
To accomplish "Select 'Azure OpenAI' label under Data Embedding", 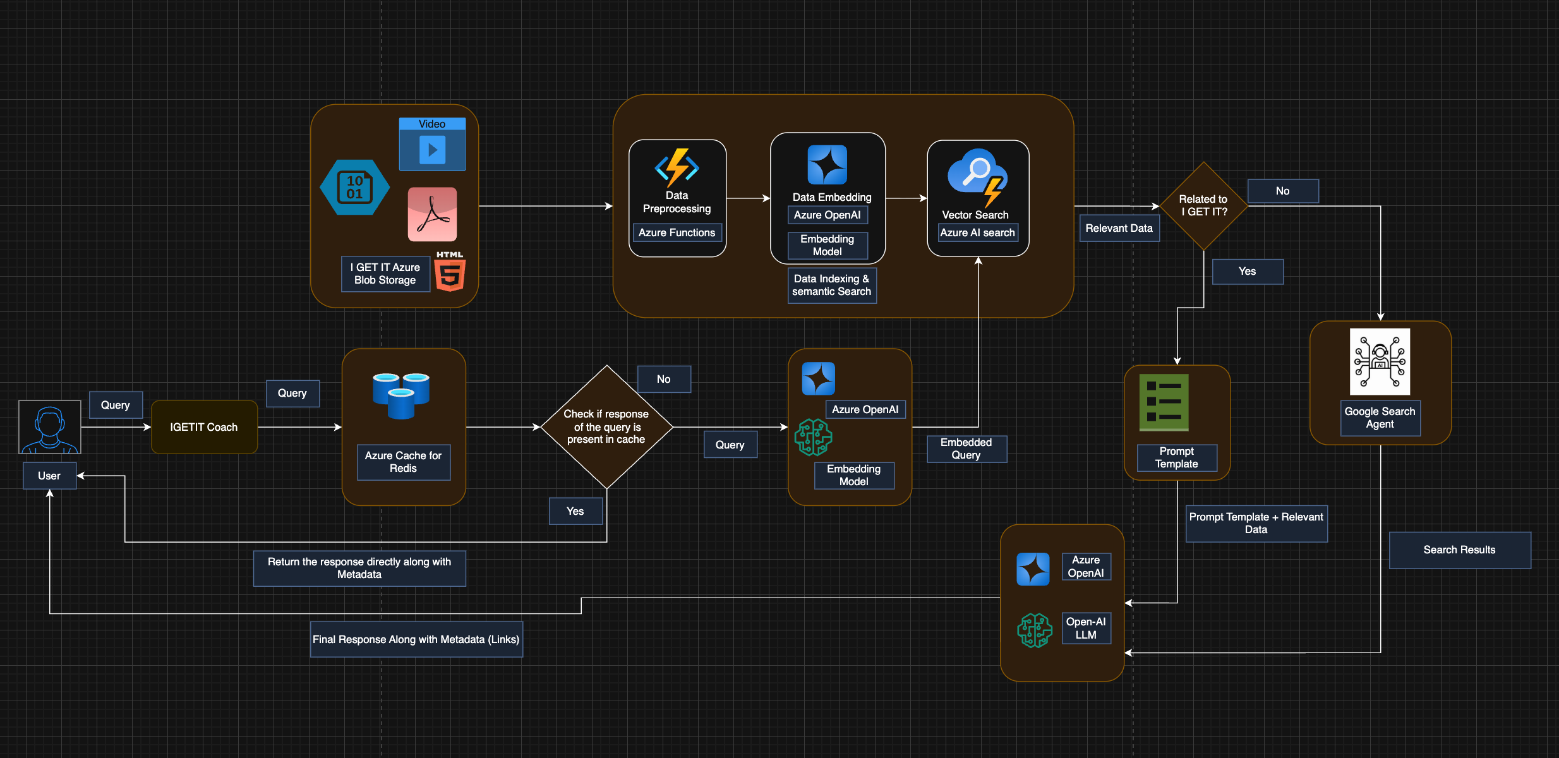I will click(828, 215).
